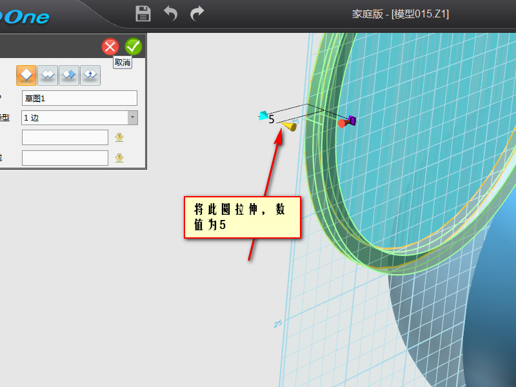Click the red cone start handle
Viewport: 516px width, 387px height.
coord(342,123)
